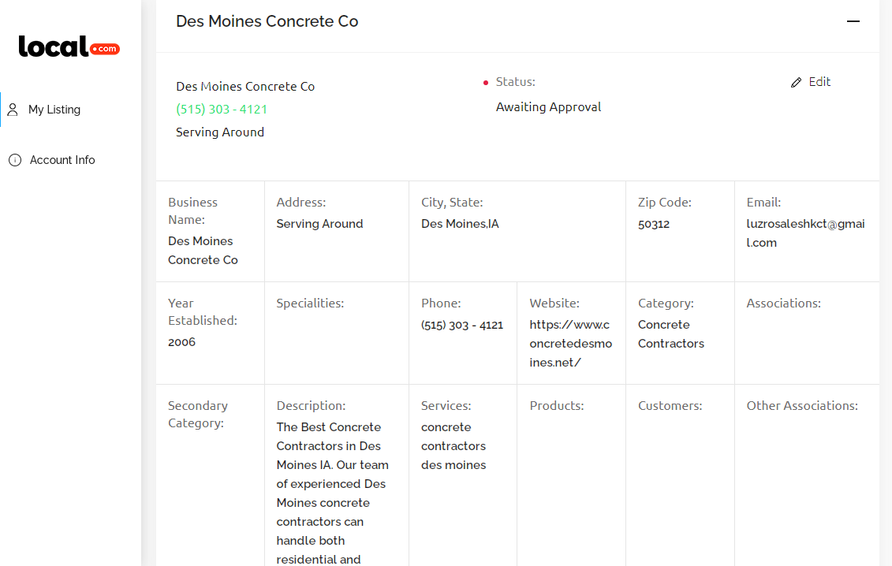Click the Awaiting Approval status text
Screen dimensions: 892x566
point(548,107)
